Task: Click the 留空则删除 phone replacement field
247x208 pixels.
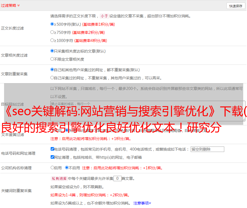Action: click(x=207, y=149)
